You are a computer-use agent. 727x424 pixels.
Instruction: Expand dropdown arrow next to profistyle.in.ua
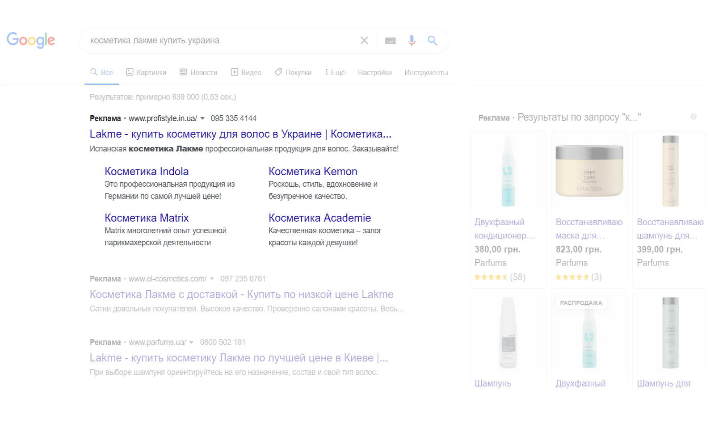pos(202,118)
